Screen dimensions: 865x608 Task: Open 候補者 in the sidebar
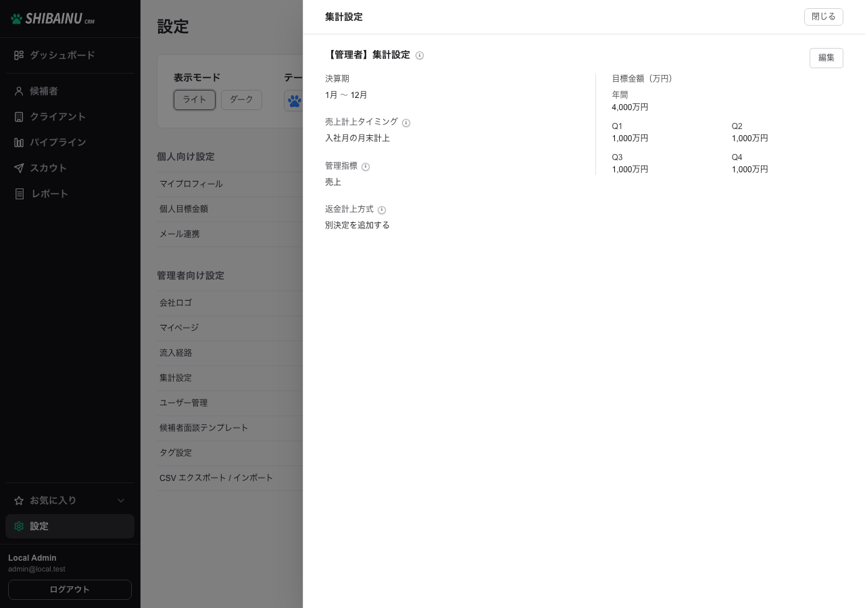point(70,91)
